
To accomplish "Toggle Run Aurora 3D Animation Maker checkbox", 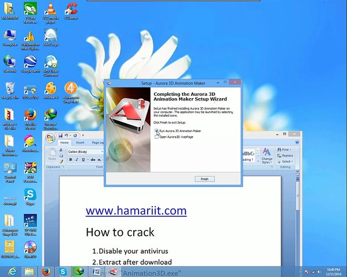I will 156,131.
